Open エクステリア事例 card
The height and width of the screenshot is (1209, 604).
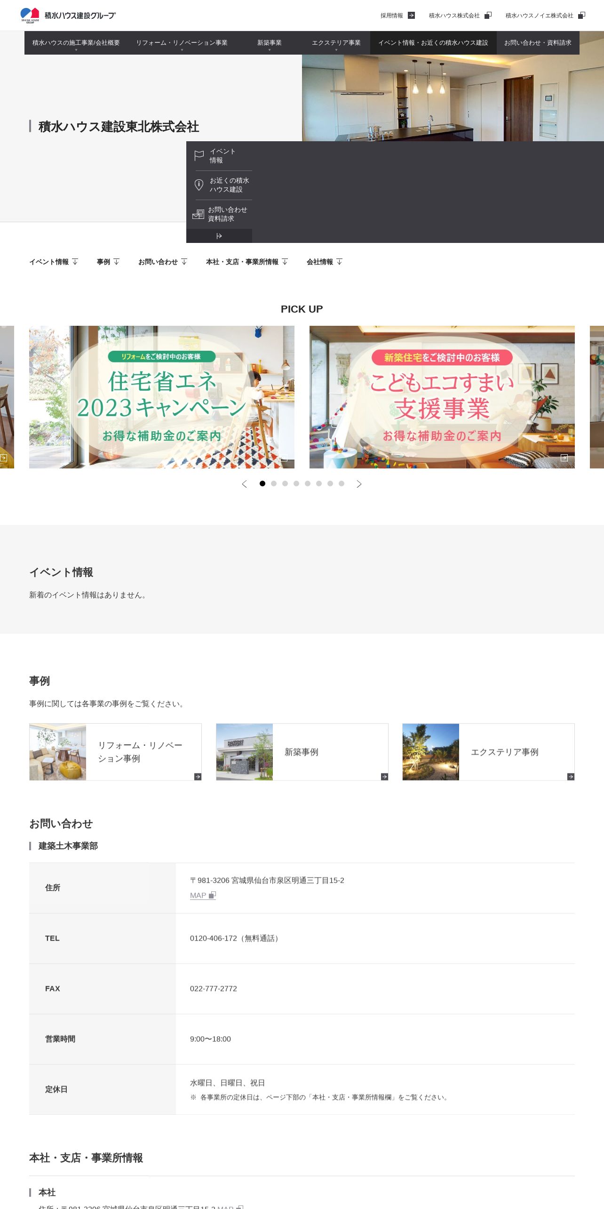tap(488, 752)
